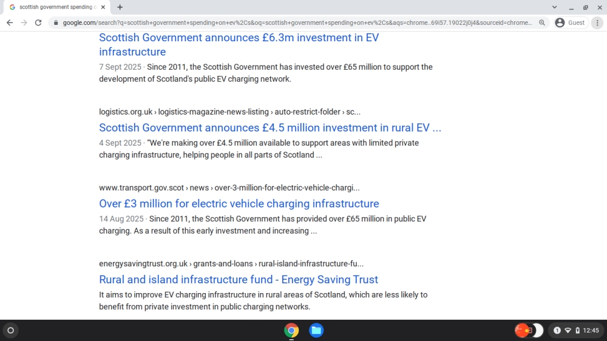Expand the tab search chevron

[x=554, y=7]
